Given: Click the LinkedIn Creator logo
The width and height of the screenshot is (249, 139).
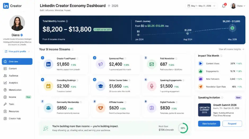Looking at the screenshot, I should 12,6.
